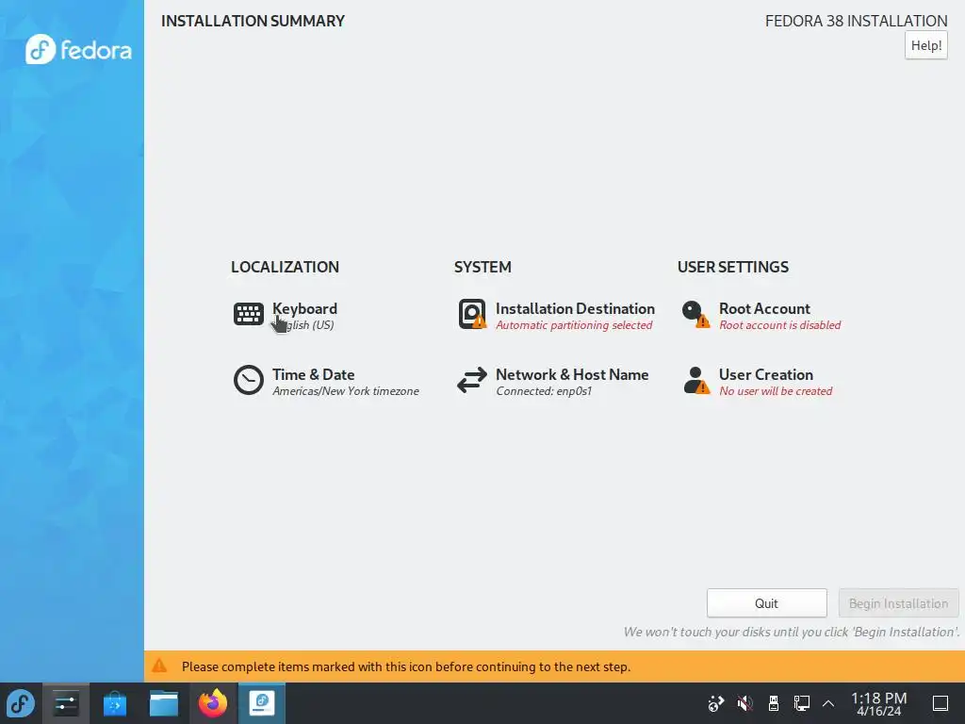Click 'No user will be created' text
The image size is (965, 724).
coord(777,391)
